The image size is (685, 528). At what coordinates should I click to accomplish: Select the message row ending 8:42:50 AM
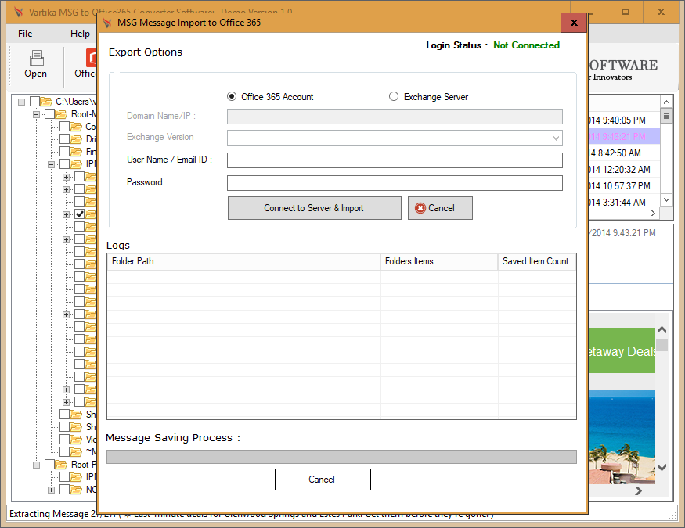coord(624,153)
